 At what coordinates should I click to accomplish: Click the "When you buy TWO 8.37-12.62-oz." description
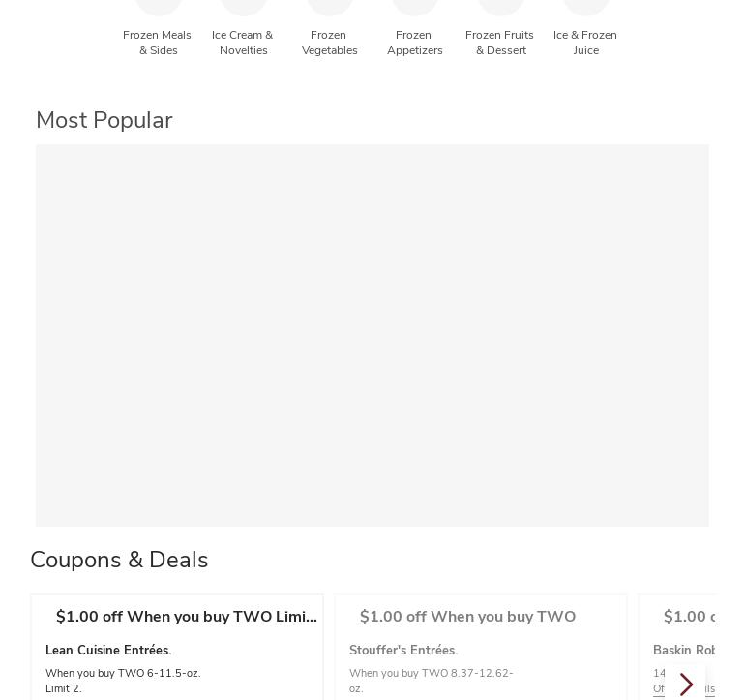click(431, 673)
